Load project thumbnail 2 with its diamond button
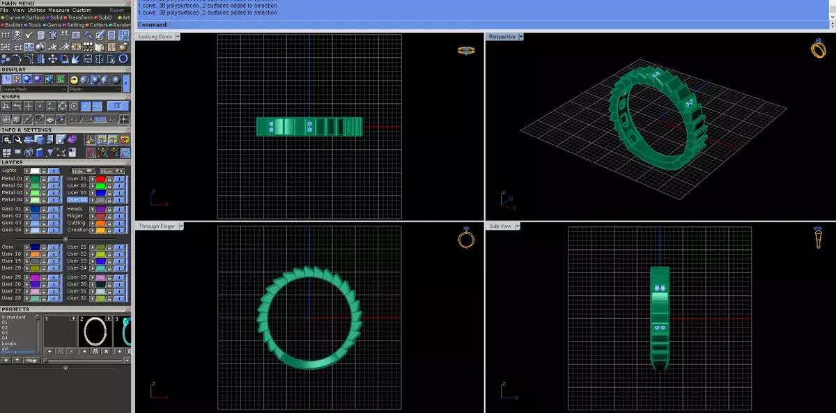 pyautogui.click(x=84, y=351)
